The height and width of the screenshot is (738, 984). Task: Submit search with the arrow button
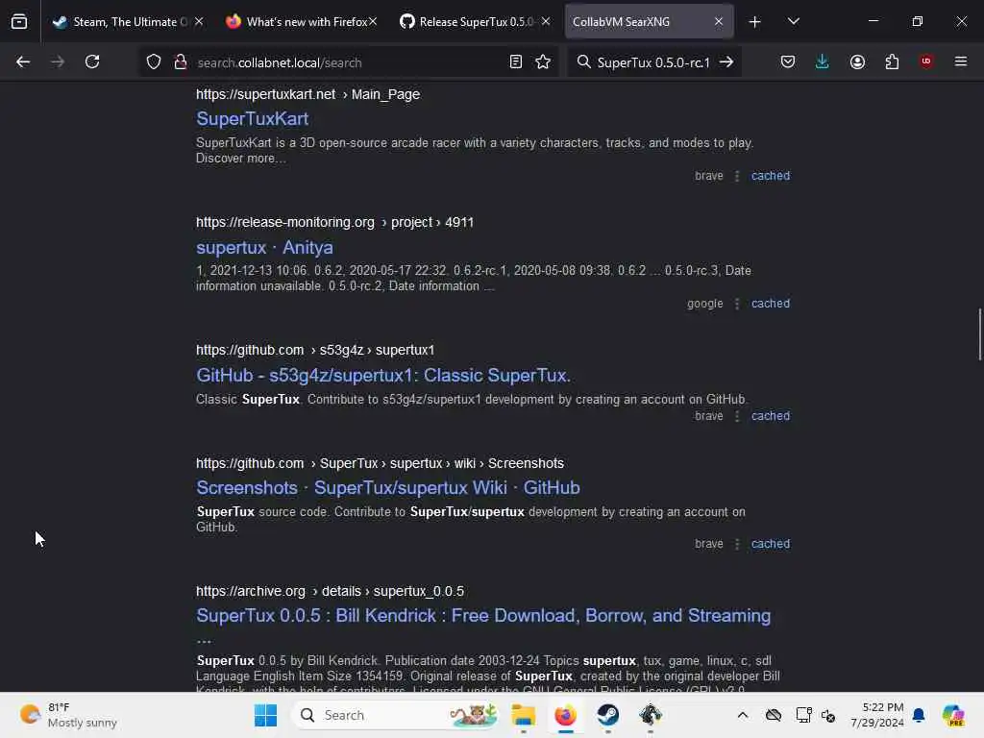point(726,61)
